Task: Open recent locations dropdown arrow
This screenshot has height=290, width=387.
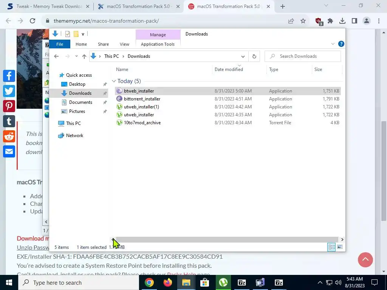Action: point(76,57)
